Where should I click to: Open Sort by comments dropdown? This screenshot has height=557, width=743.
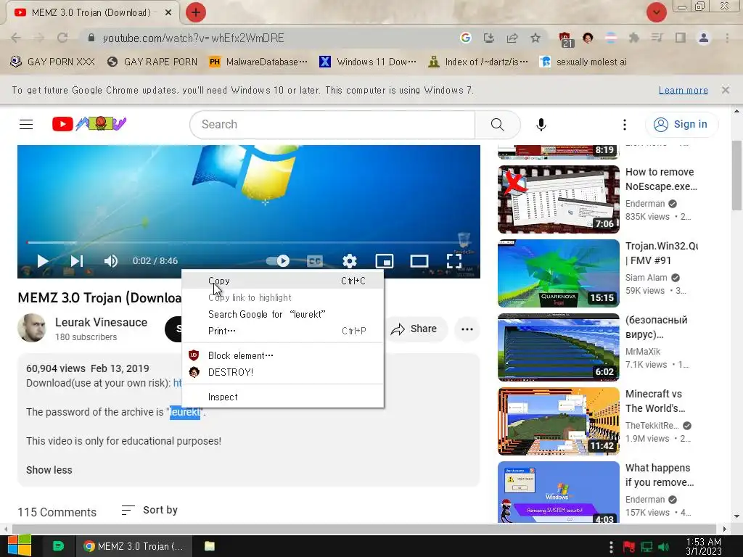[x=149, y=510]
